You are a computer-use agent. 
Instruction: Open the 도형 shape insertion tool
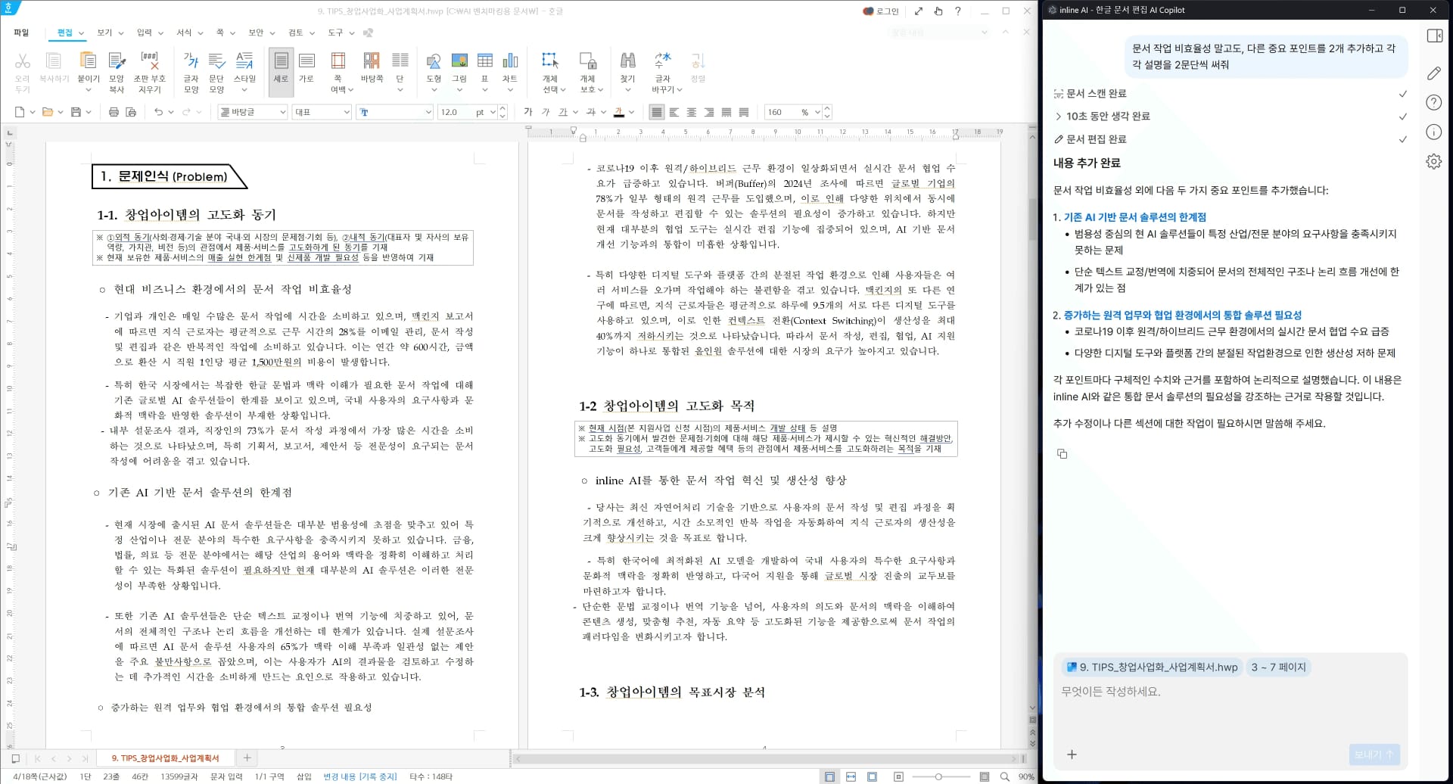coord(434,68)
